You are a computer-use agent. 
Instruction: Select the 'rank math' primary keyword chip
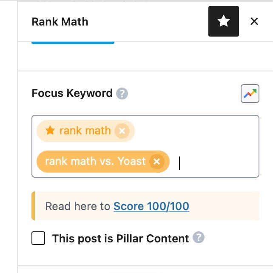coord(85,131)
